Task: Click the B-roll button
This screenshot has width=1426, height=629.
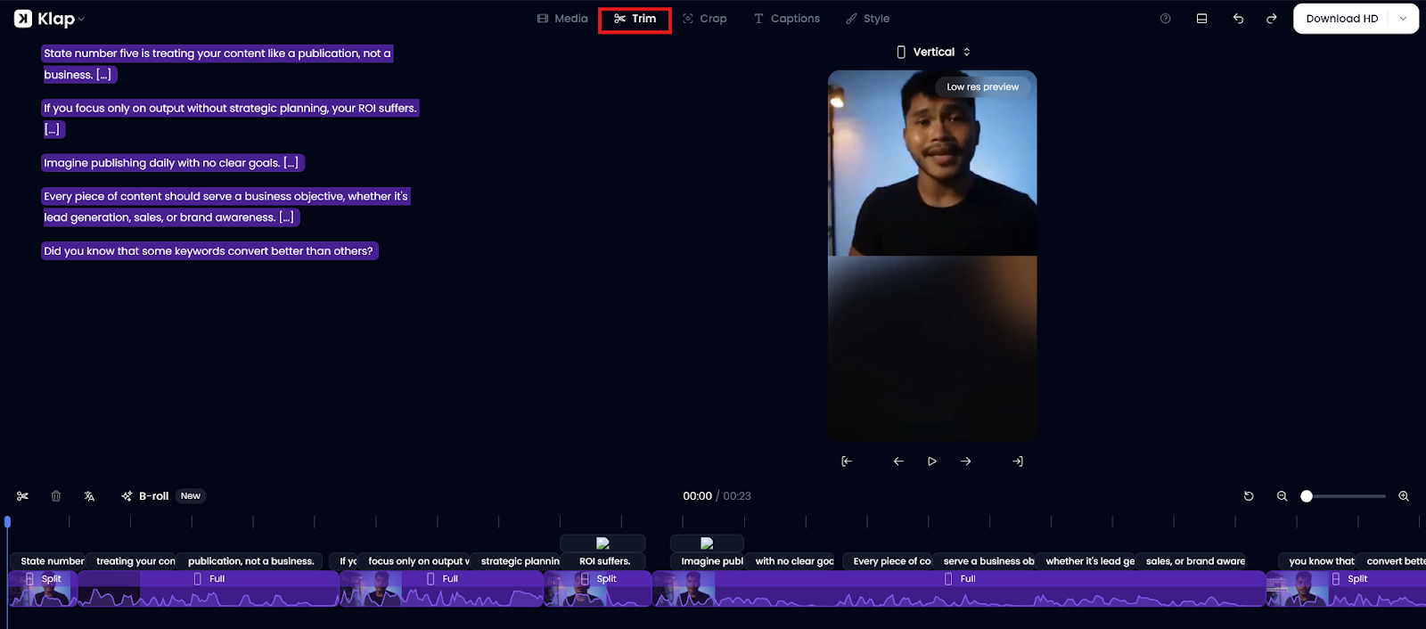Action: 145,496
